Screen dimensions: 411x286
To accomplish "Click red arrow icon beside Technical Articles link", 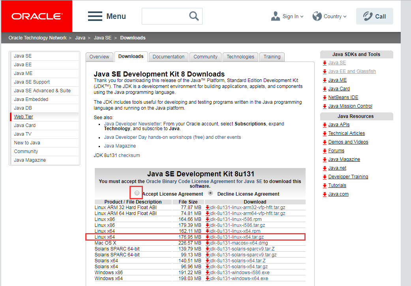I will (325, 133).
